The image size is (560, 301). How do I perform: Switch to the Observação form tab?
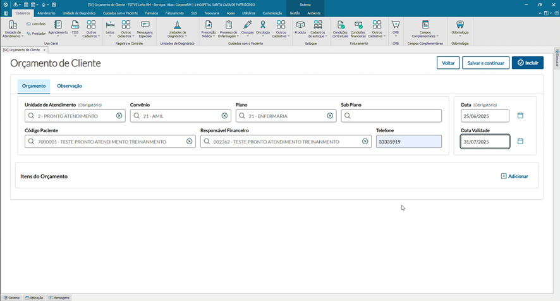[70, 86]
